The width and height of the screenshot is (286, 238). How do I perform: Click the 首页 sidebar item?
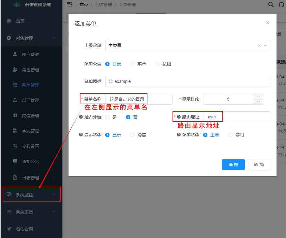pos(31,21)
